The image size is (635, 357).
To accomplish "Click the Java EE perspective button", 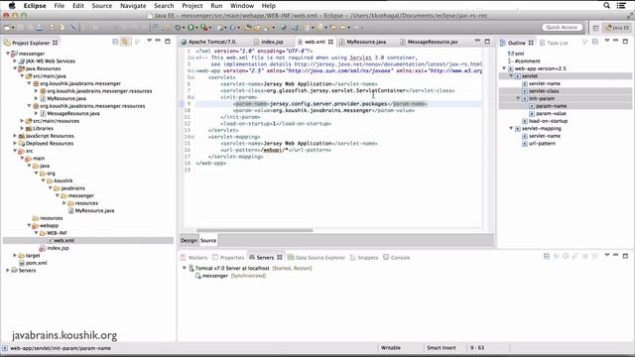I will click(x=617, y=28).
